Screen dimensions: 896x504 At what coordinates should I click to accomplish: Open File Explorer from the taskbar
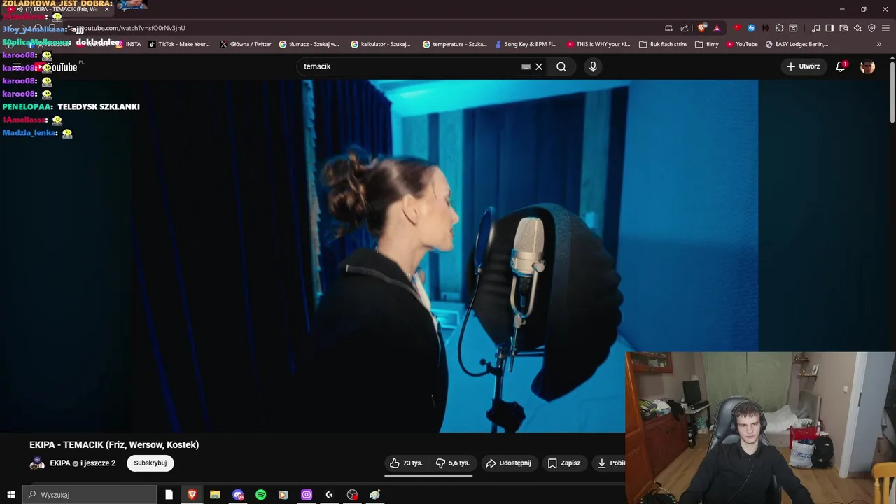215,495
